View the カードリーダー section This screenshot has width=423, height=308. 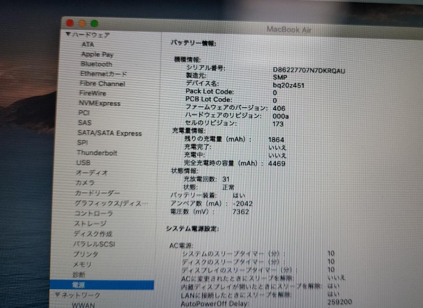point(97,193)
